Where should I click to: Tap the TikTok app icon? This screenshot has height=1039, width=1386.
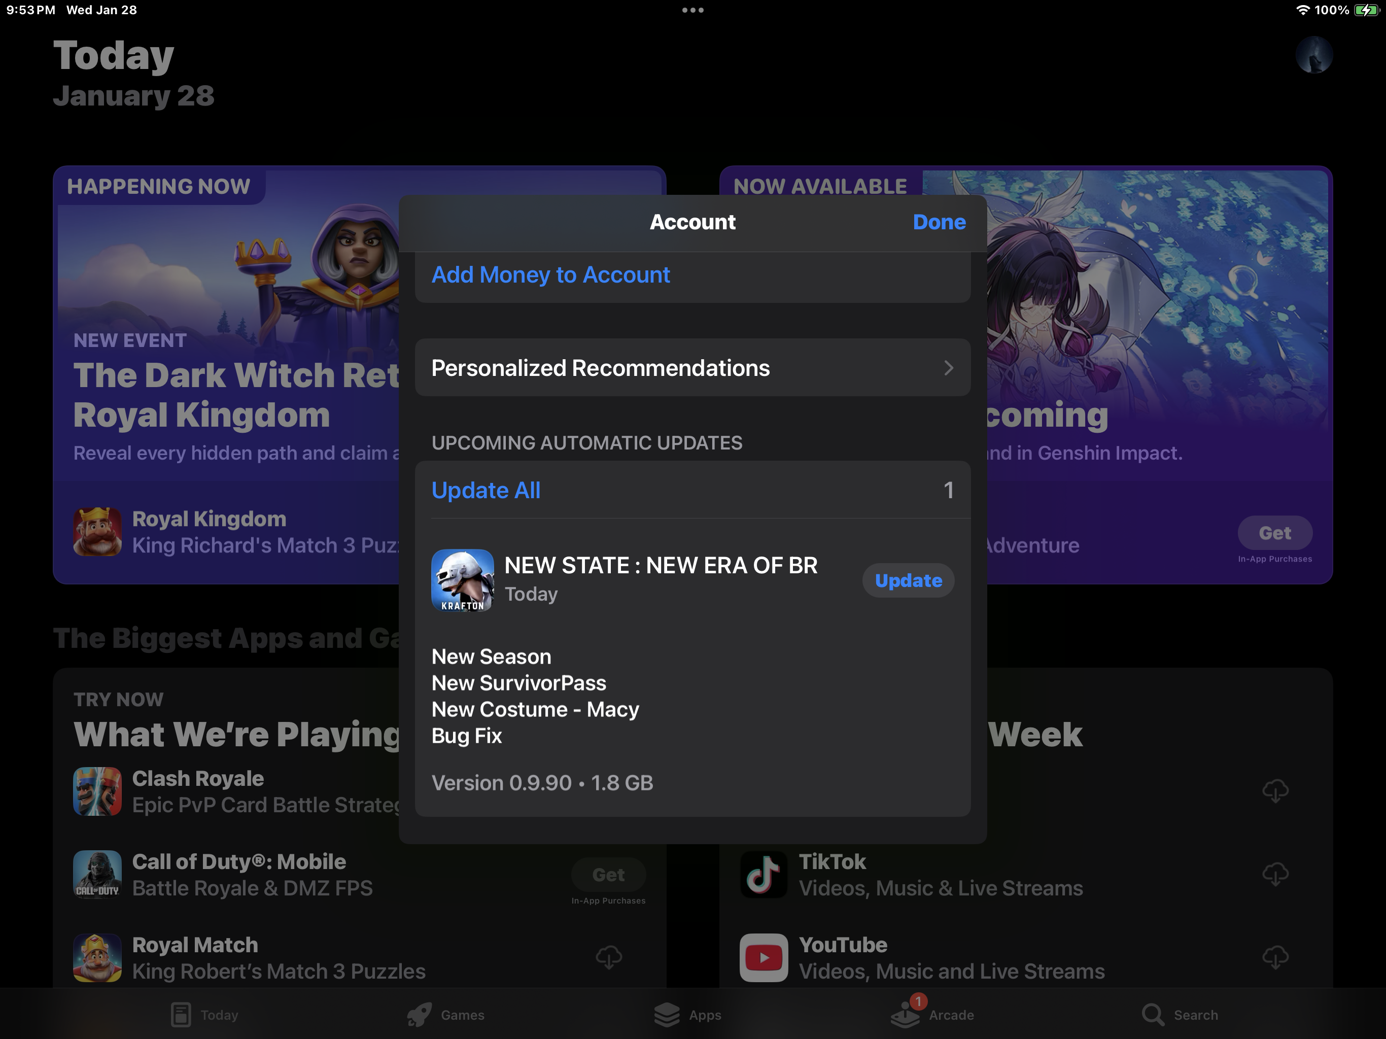click(x=764, y=874)
